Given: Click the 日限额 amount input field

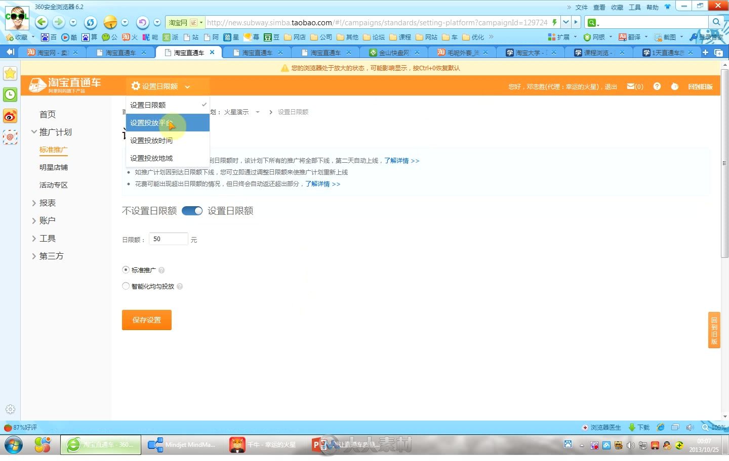Looking at the screenshot, I should click(169, 239).
